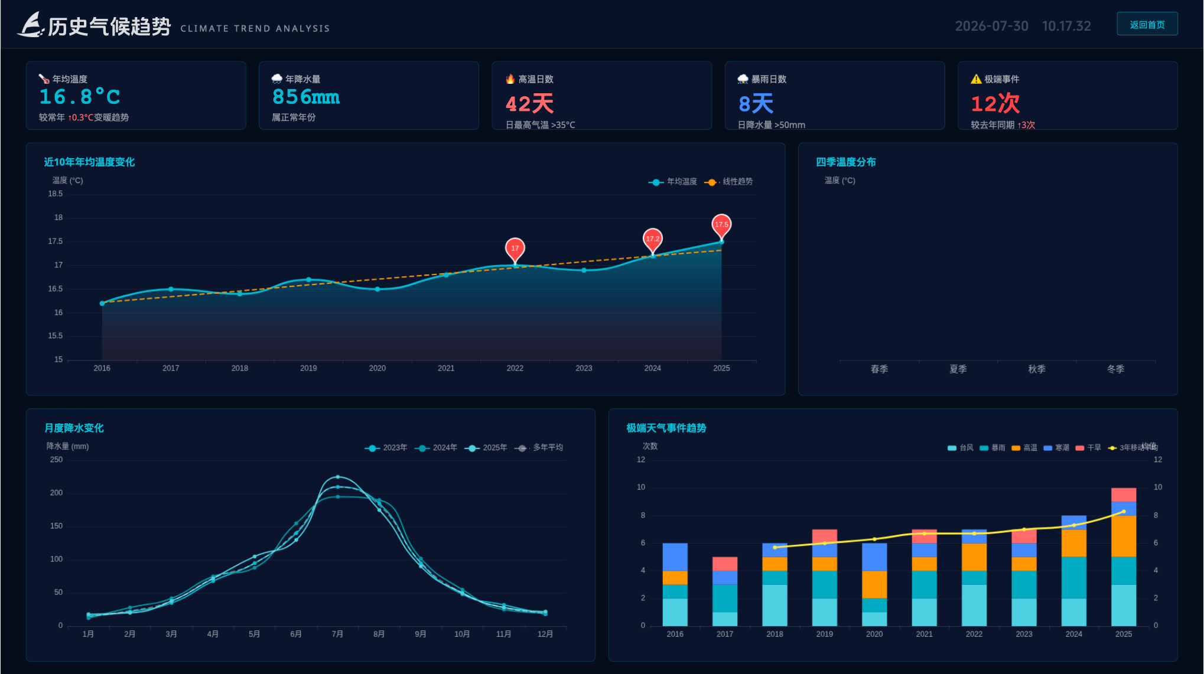Toggle the 3年移动平均 legend entry

[x=1133, y=448]
